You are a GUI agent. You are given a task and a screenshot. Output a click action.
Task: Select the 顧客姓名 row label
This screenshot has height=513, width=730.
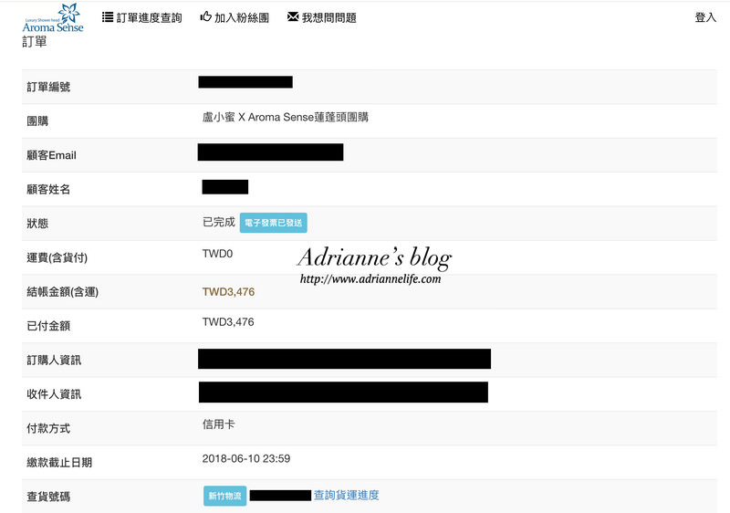(48, 190)
